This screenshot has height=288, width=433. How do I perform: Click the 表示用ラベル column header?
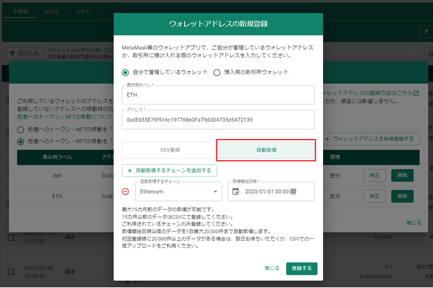pos(57,157)
